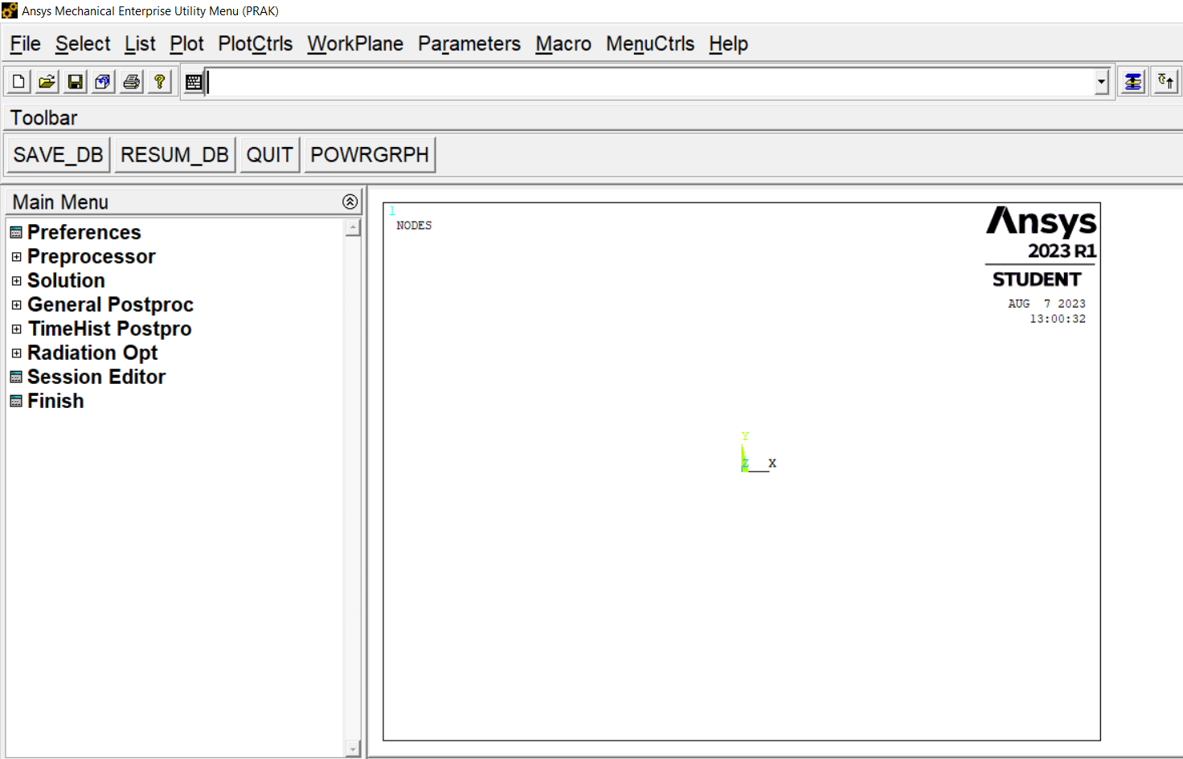The width and height of the screenshot is (1183, 759).
Task: Open the Parameters menu
Action: point(469,44)
